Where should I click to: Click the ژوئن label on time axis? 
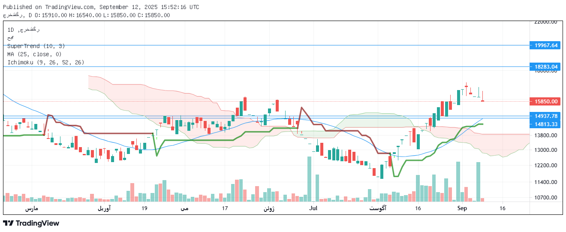coord(269,208)
